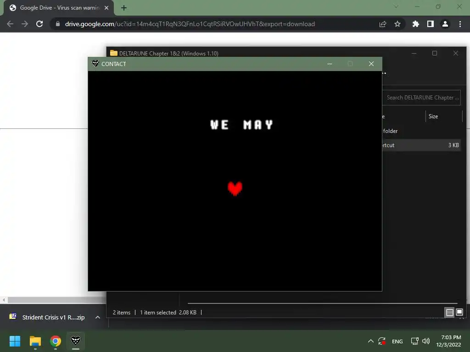This screenshot has width=470, height=352.
Task: Open Chrome three-dot menu
Action: click(x=460, y=24)
